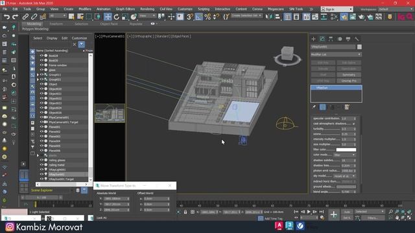415x233 pixels.
Task: Open the Workspaces Default dropdown
Action: point(396,9)
